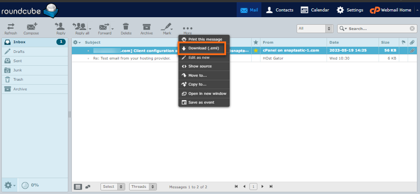Screen dimensions: 420x194
Task: Open the Forward options arrow
Action: click(112, 28)
